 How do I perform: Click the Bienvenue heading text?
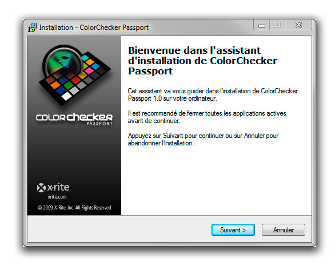[202, 61]
